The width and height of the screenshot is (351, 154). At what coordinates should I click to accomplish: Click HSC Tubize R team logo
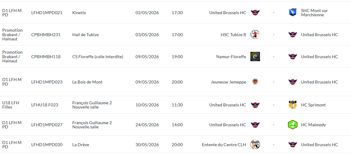pos(255,35)
